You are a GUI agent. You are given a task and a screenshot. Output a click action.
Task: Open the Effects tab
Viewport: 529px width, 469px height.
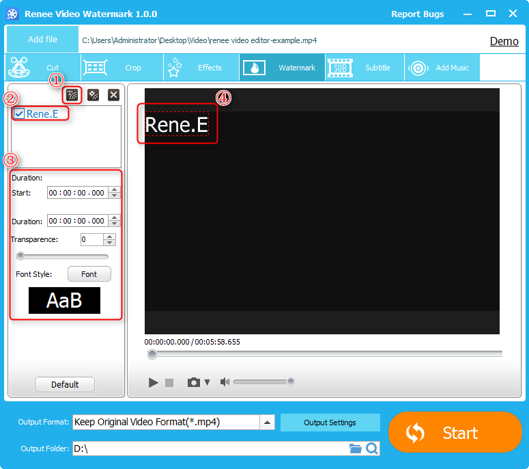(202, 67)
